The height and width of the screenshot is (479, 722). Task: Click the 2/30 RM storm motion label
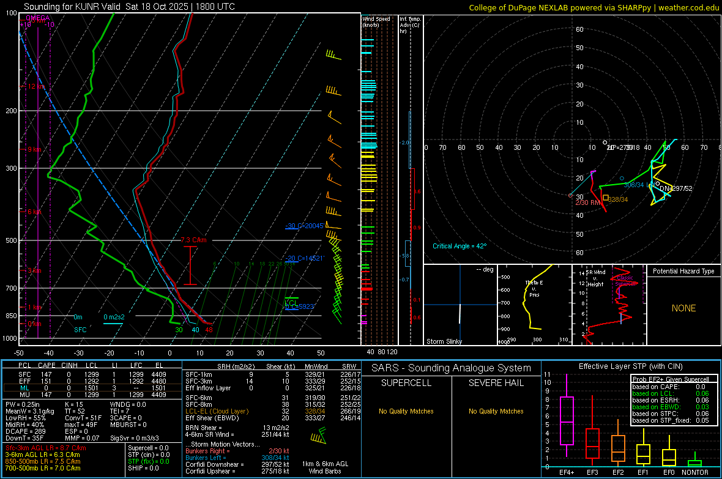coord(588,202)
